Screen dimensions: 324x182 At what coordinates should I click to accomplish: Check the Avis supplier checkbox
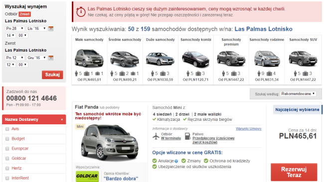pos(7,129)
